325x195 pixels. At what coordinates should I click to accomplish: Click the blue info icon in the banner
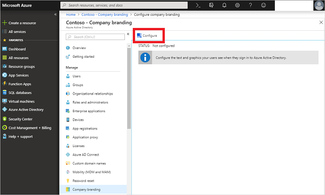point(145,58)
